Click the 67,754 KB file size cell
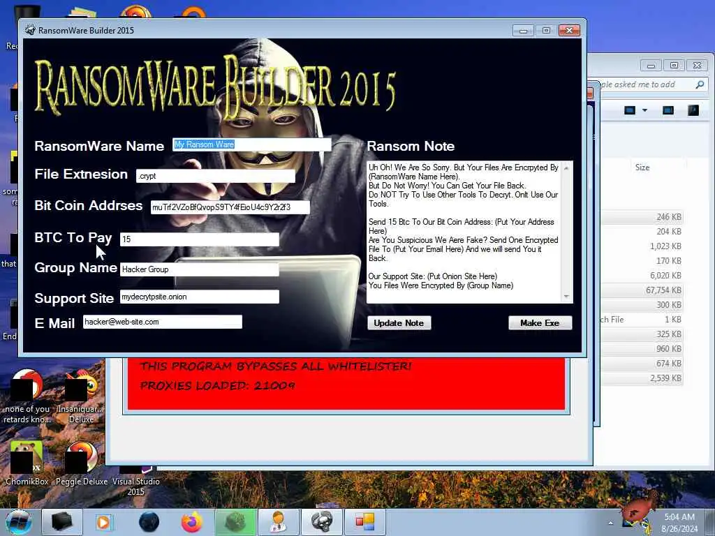 pyautogui.click(x=663, y=290)
